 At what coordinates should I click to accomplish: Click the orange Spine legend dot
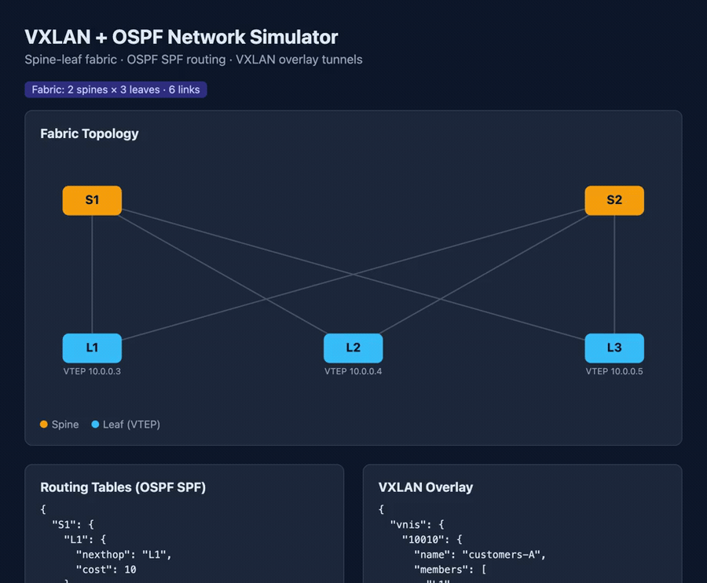[44, 424]
